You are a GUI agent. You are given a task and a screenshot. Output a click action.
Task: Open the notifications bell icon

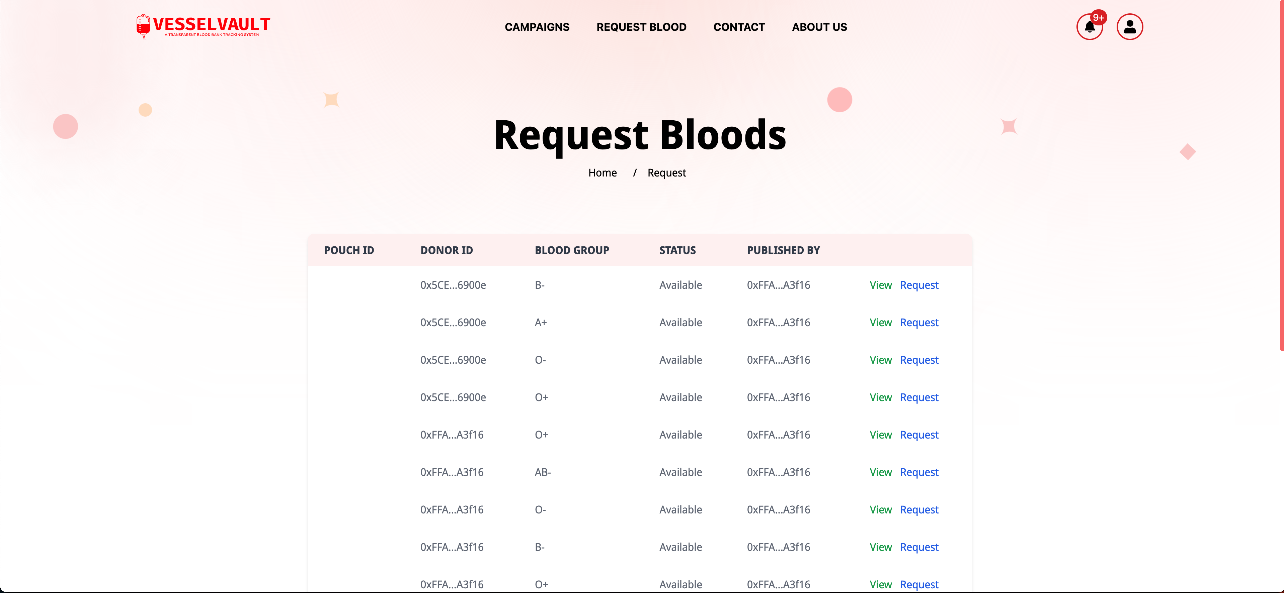[1089, 27]
